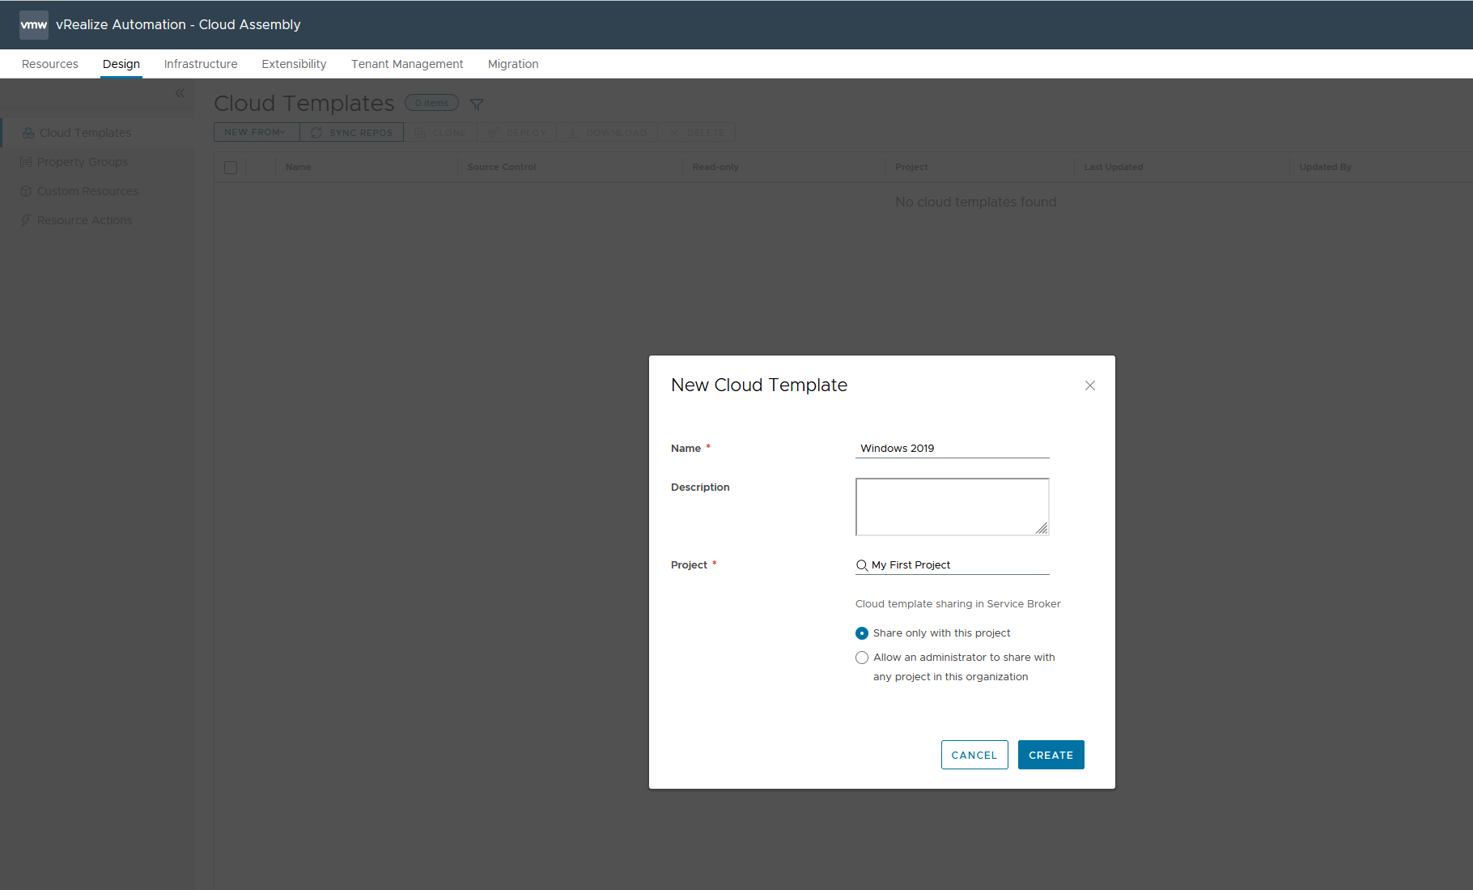
Task: Open the NEW FROM dropdown
Action: coord(257,132)
